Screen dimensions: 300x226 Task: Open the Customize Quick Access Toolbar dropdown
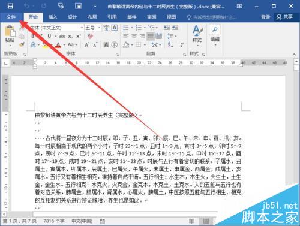point(95,6)
